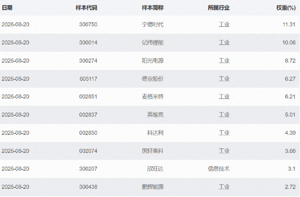
Task: Open 工业 link beside 麦格米特
Action: (x=224, y=97)
